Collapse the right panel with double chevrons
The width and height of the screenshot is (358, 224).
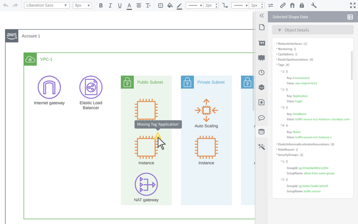[262, 16]
